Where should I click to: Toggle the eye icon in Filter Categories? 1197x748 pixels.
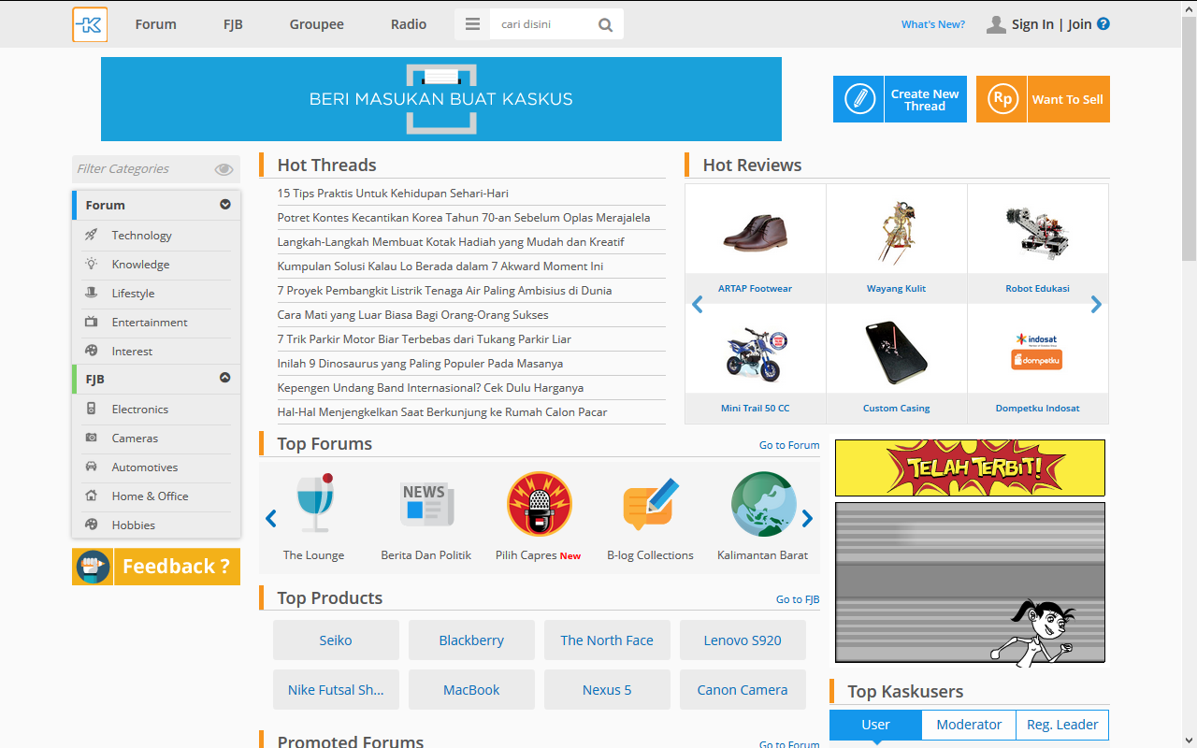[x=224, y=169]
